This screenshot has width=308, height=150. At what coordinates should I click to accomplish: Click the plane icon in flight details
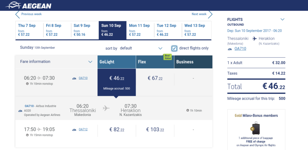click(x=106, y=108)
